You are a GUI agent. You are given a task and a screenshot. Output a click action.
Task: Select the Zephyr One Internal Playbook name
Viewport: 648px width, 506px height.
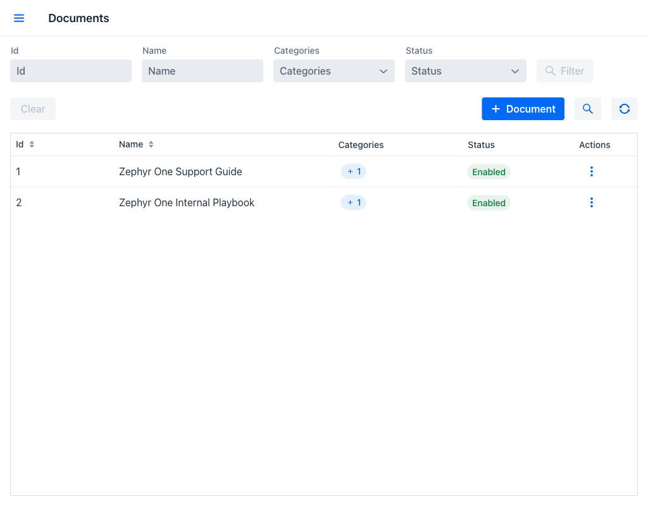point(187,202)
